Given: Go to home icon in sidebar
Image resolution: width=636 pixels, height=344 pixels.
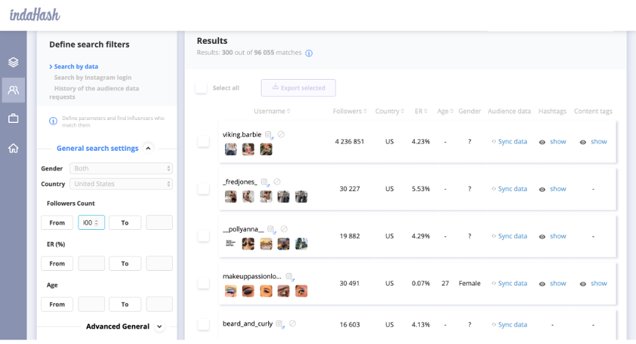Looking at the screenshot, I should (x=13, y=149).
